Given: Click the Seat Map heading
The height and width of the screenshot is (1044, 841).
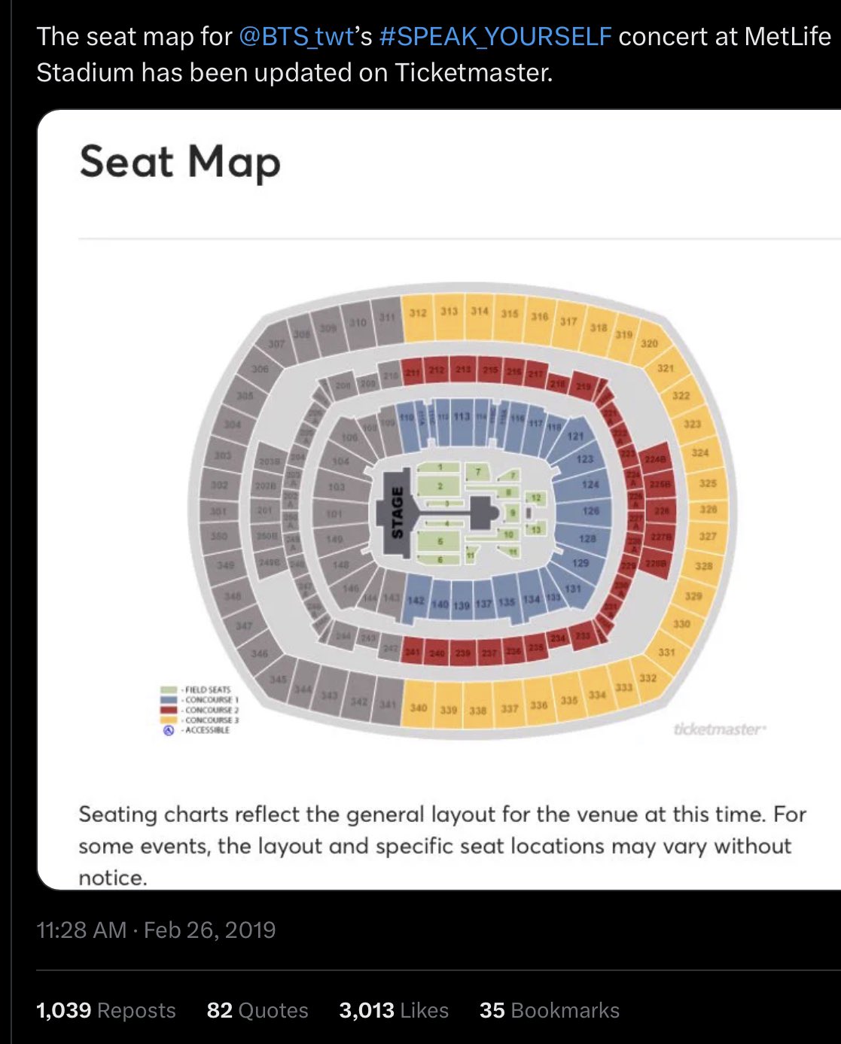Looking at the screenshot, I should tap(179, 163).
